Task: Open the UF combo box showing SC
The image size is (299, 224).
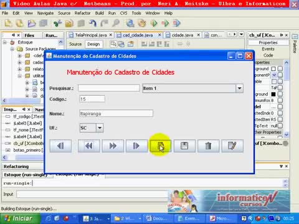Action: click(100, 128)
